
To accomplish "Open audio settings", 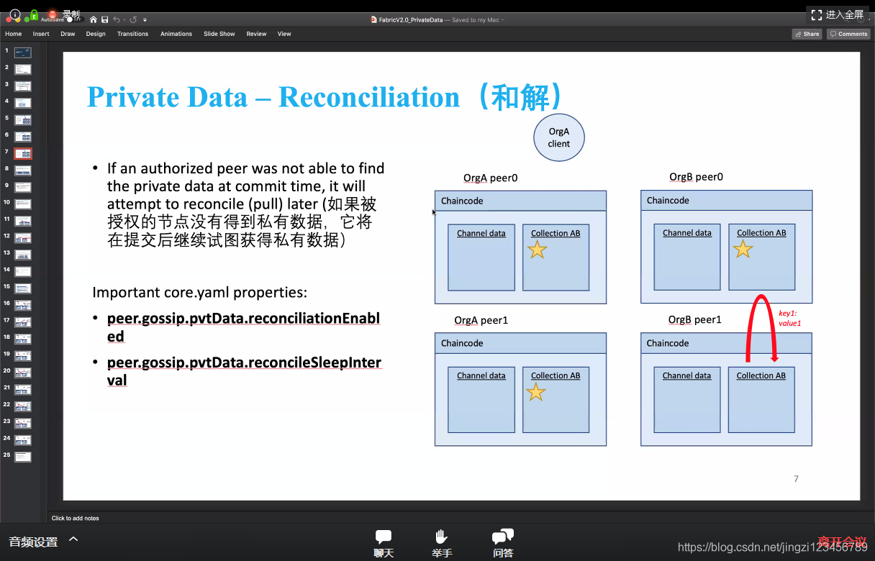I will (33, 542).
